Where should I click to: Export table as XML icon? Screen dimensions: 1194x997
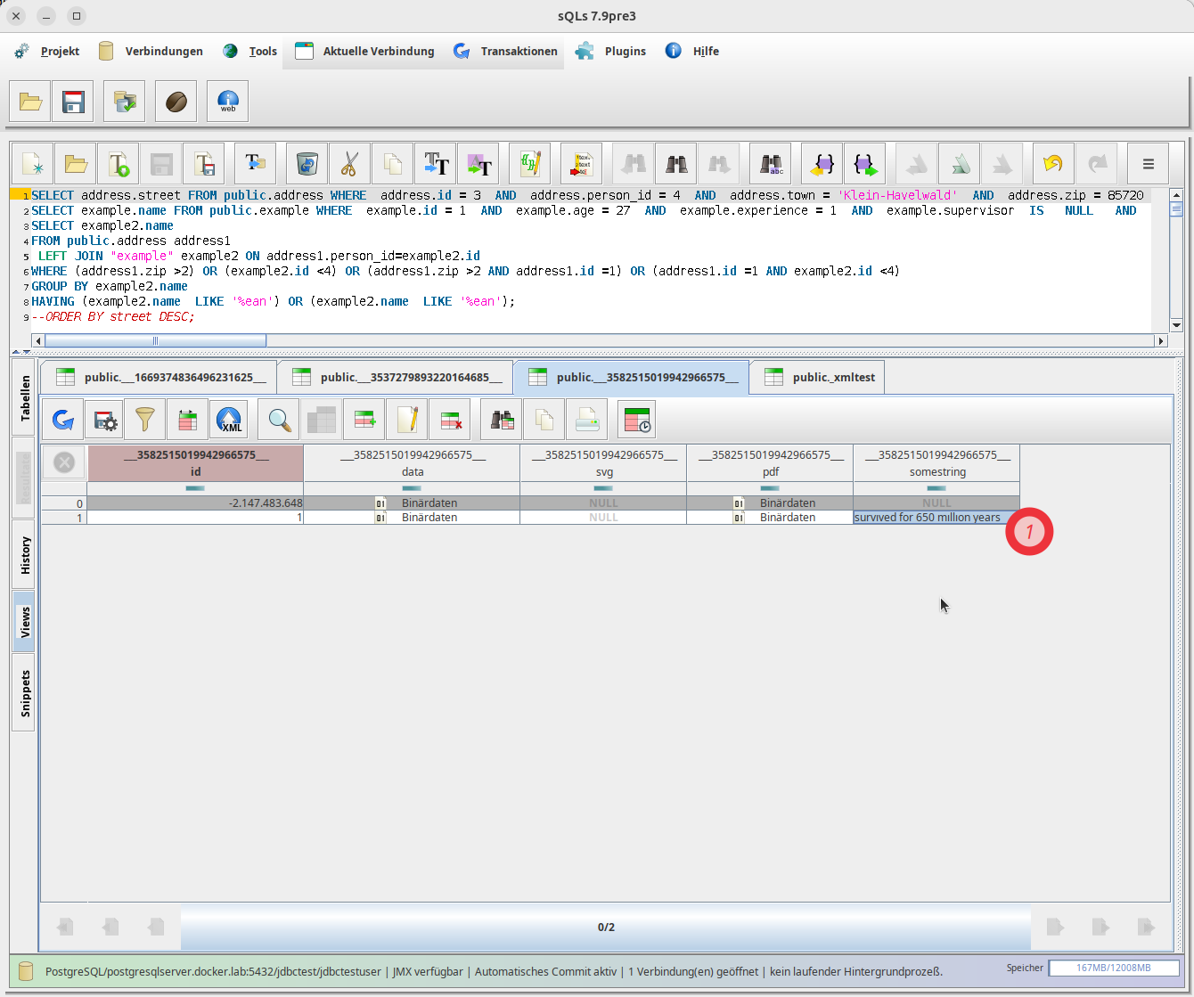230,420
